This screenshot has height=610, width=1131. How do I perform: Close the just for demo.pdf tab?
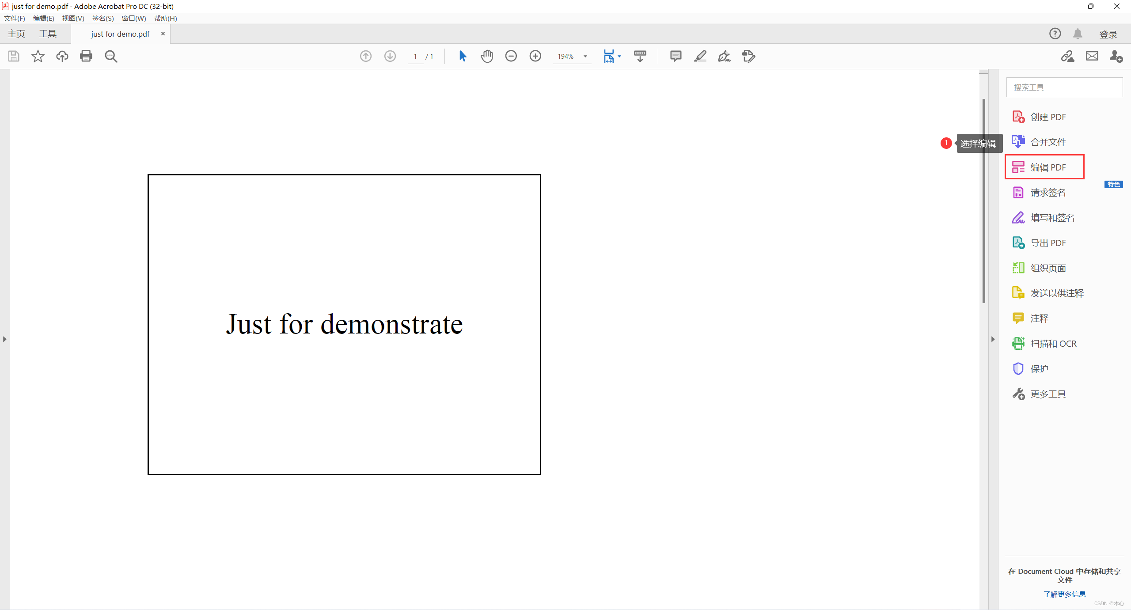pos(163,34)
